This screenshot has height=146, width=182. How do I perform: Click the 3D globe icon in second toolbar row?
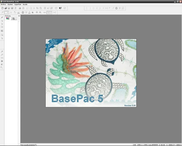coord(23,13)
